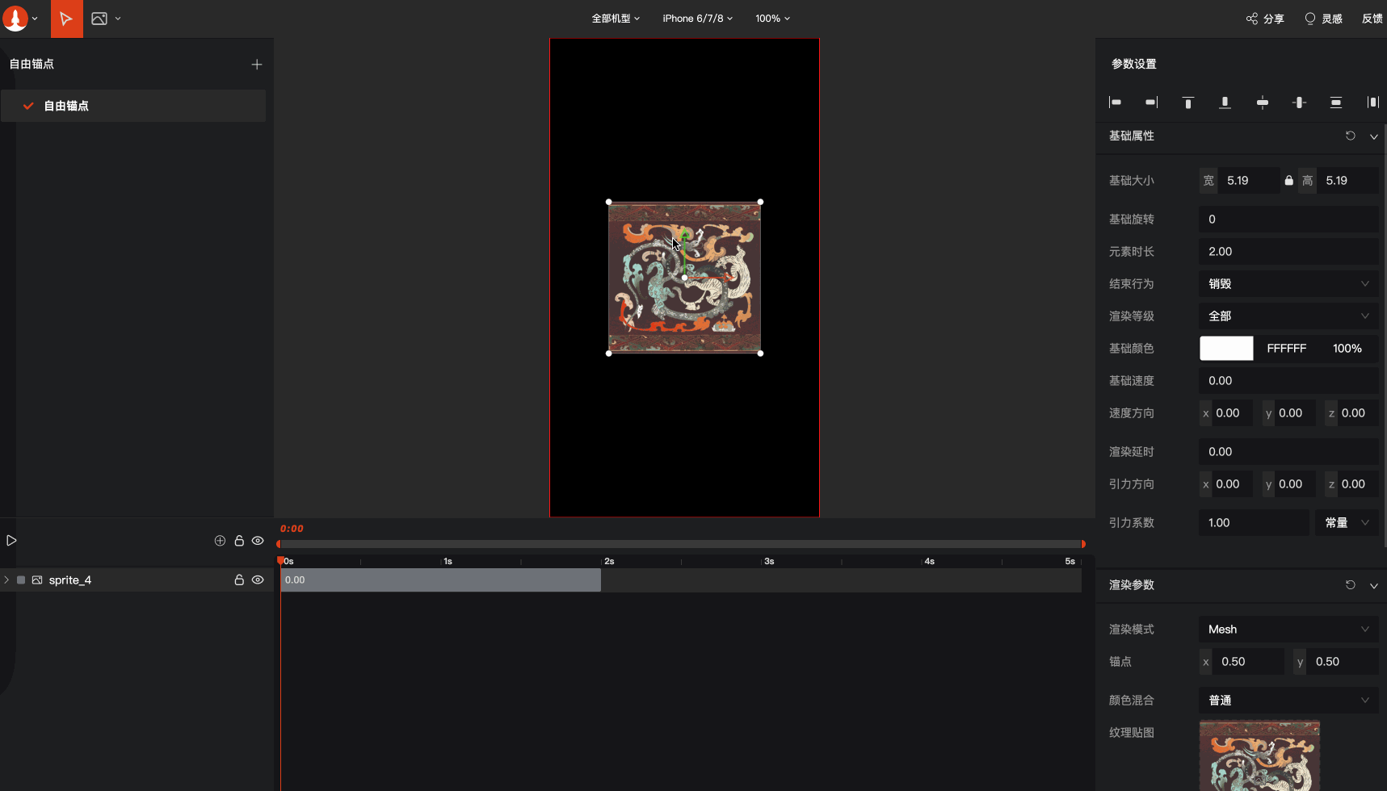
Task: Click the app logo avatar
Action: click(15, 18)
